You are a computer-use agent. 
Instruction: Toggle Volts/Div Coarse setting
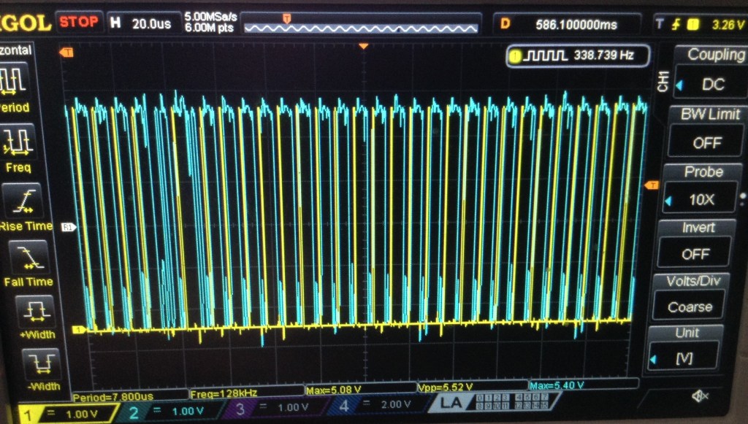693,307
